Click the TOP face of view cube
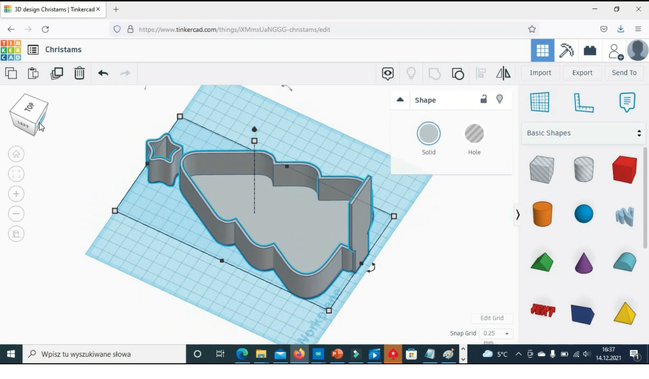The height and width of the screenshot is (379, 649). click(29, 107)
